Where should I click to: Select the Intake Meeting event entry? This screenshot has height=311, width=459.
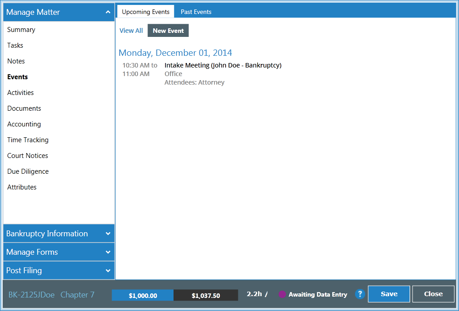tap(223, 65)
